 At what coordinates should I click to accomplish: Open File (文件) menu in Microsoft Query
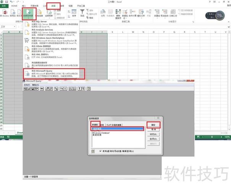[27, 85]
